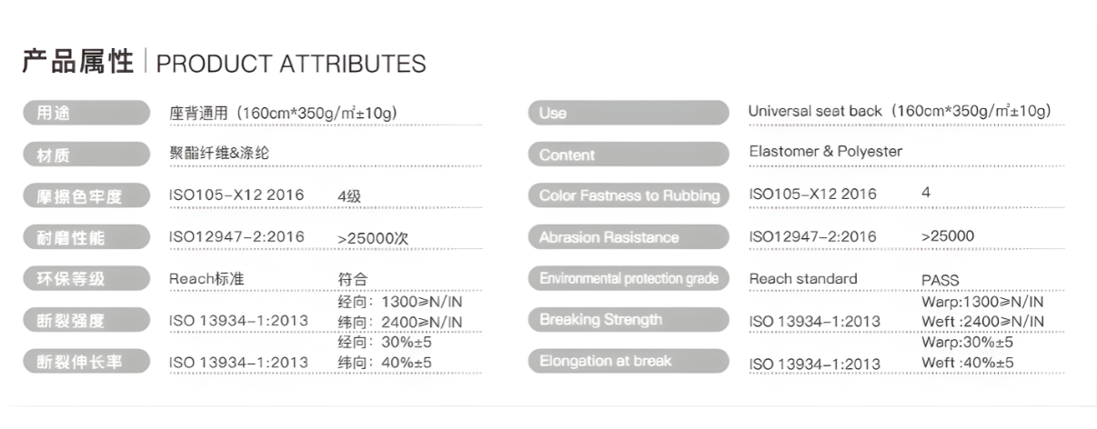Click the Color Fastness to Rubbing label

coord(628,195)
